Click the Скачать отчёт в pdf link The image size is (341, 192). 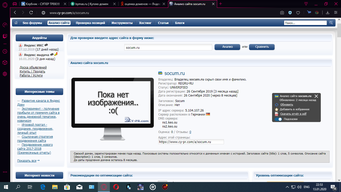(x=293, y=114)
